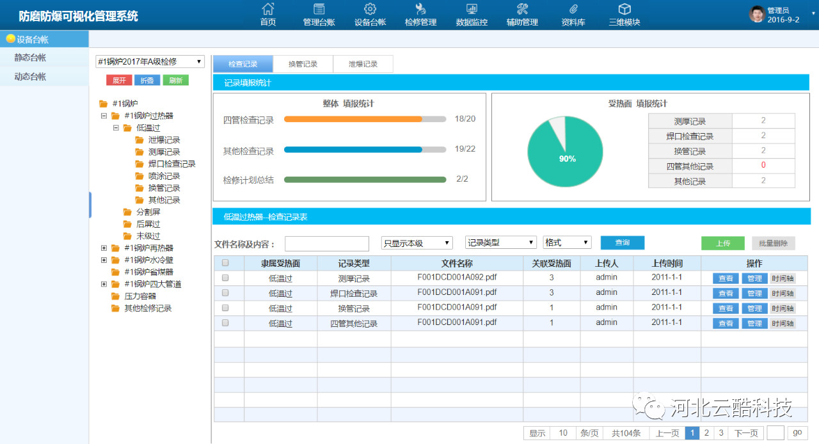Click the green 上传 button

coord(722,243)
